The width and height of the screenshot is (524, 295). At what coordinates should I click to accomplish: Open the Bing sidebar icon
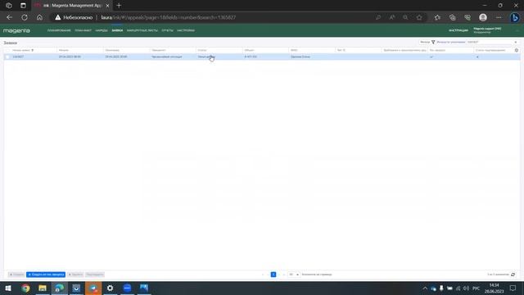[515, 17]
